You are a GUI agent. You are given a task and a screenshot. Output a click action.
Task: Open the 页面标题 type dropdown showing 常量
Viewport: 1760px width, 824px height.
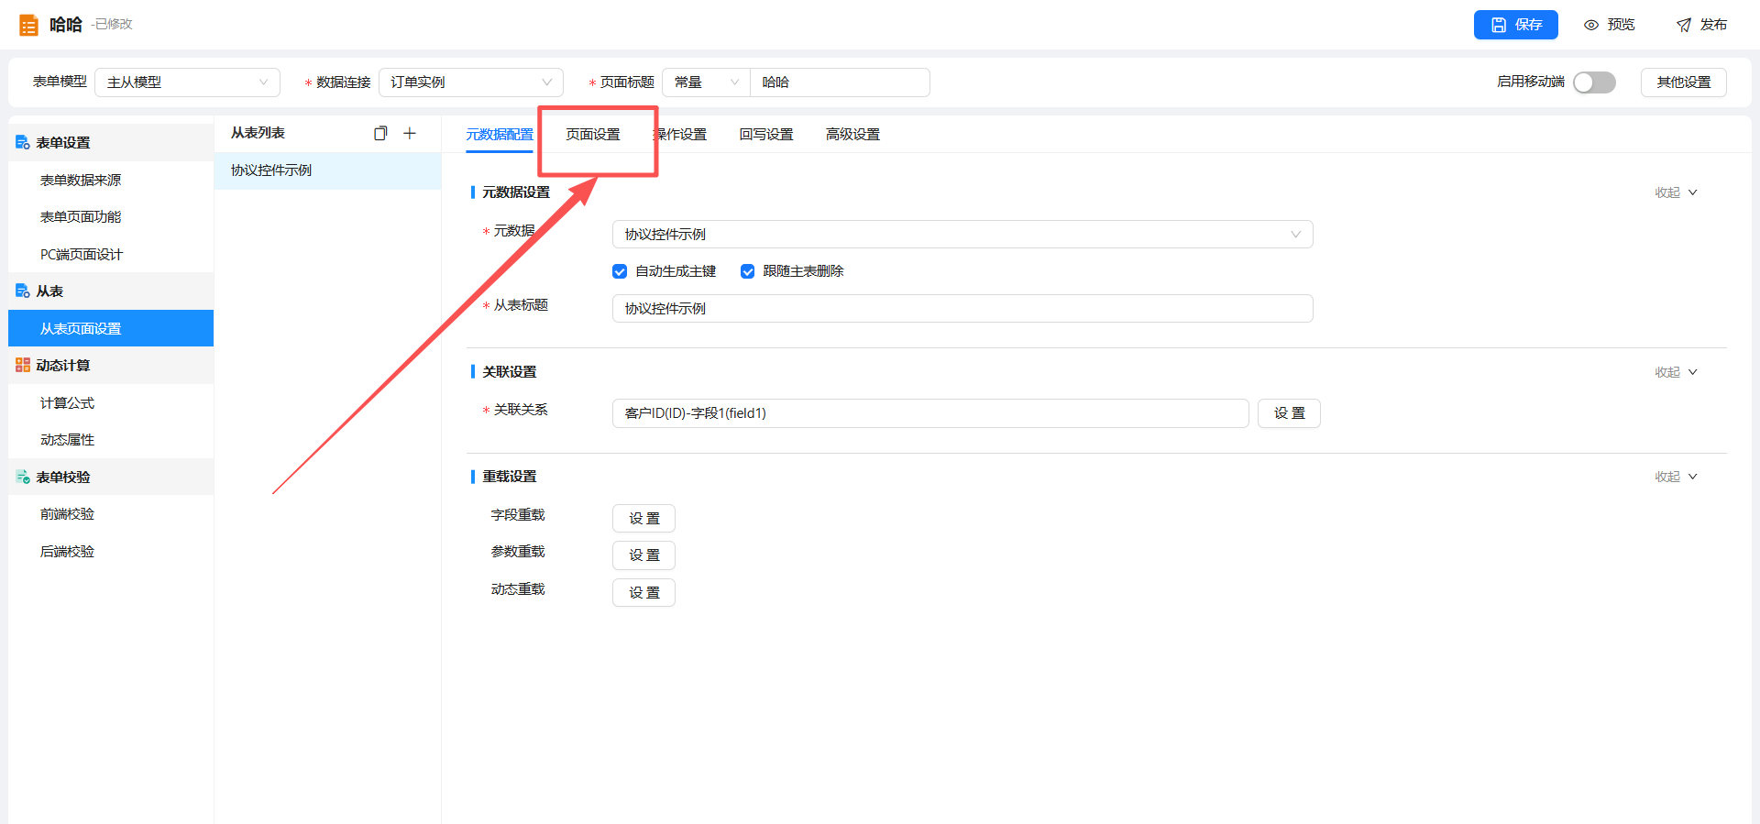tap(706, 82)
